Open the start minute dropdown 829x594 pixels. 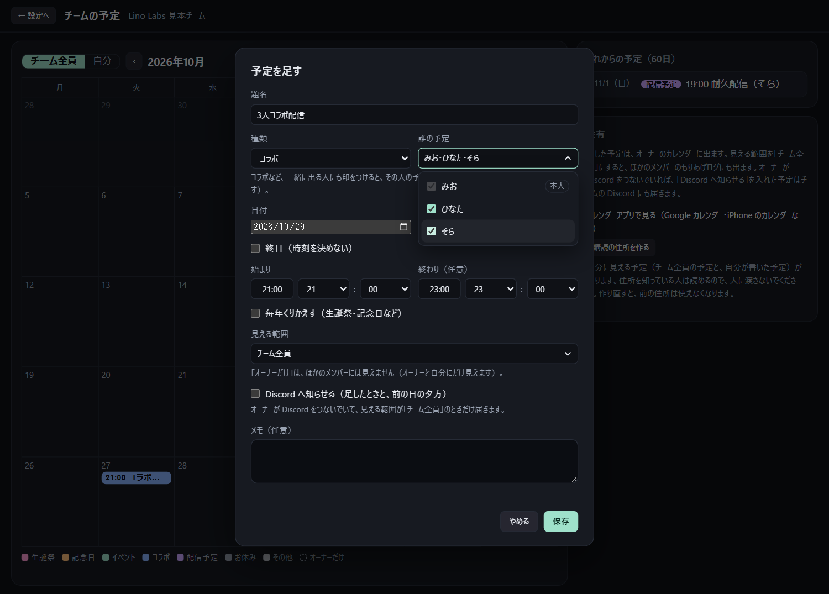[x=385, y=289]
